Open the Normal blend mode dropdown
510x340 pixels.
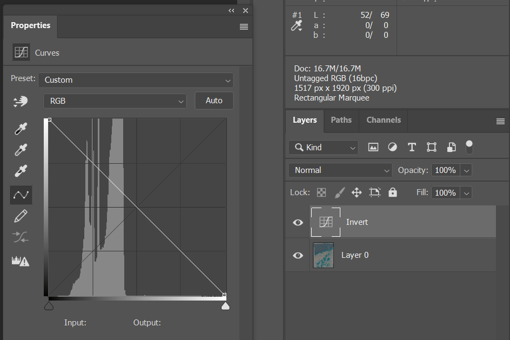pos(340,170)
